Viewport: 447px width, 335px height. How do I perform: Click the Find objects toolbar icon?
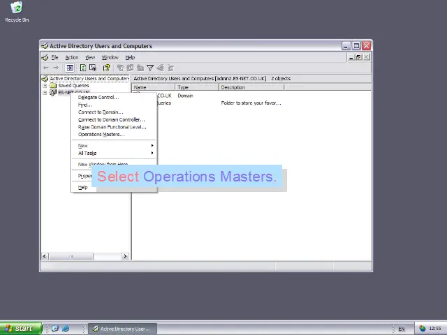pyautogui.click(x=160, y=68)
